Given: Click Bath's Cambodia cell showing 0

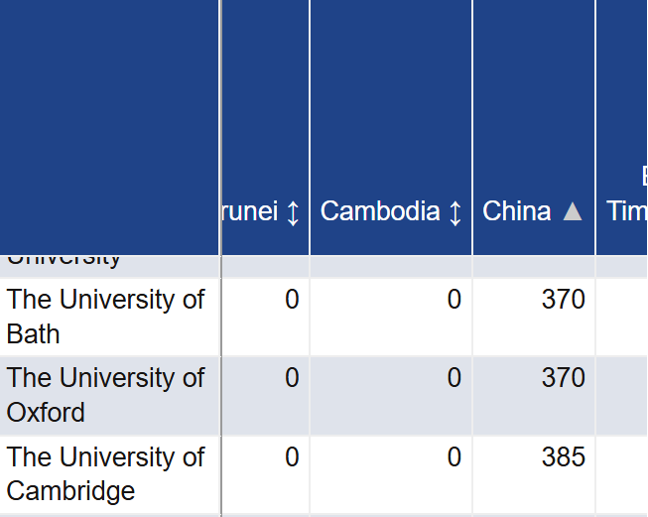Looking at the screenshot, I should [454, 300].
